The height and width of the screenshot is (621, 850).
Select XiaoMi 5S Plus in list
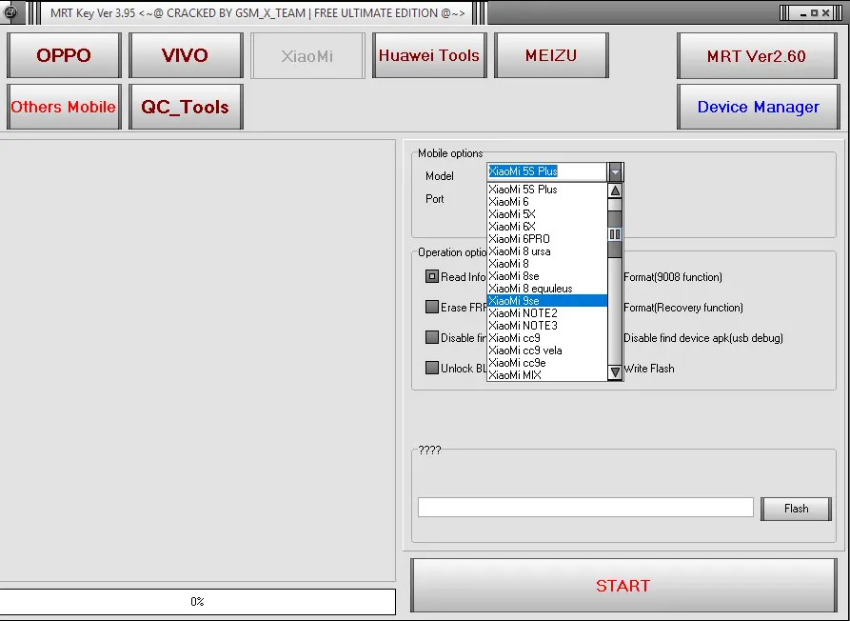pos(547,190)
